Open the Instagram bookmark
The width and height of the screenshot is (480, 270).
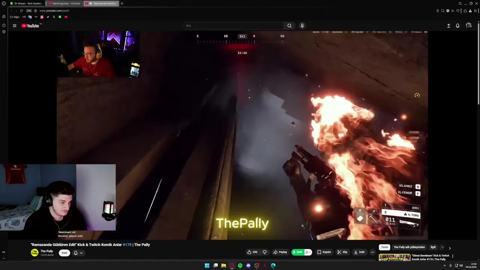coord(42,17)
